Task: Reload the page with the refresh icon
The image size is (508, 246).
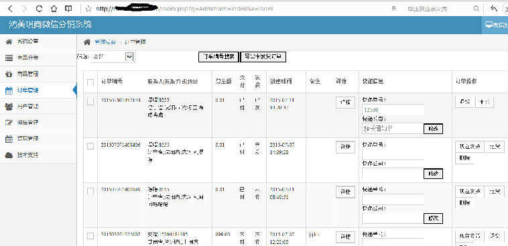Action: (39, 9)
